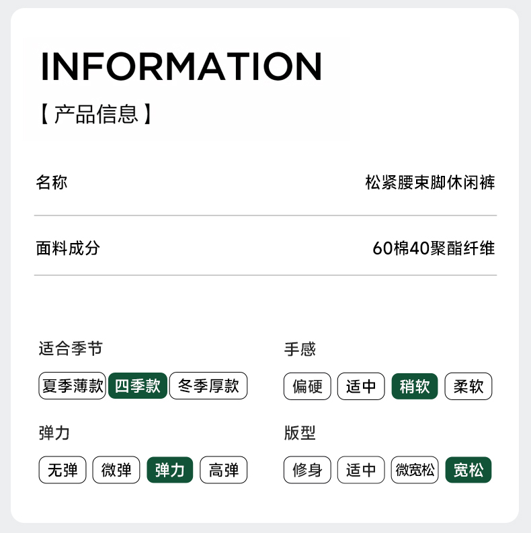Select the 柔软 hand-feel option
Viewport: 531px width, 533px height.
click(x=468, y=387)
